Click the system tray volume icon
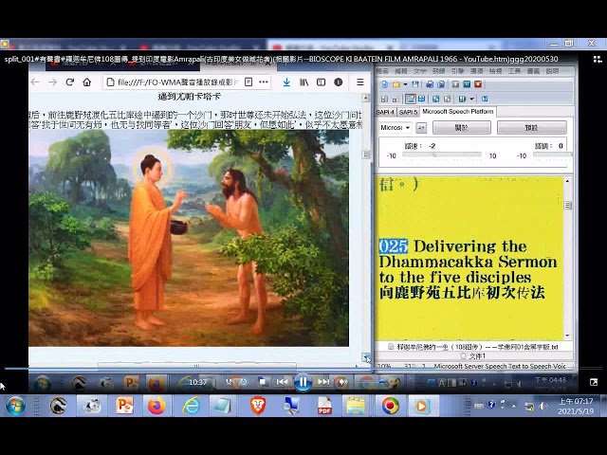Viewport: 607px width, 455px height. (x=543, y=406)
